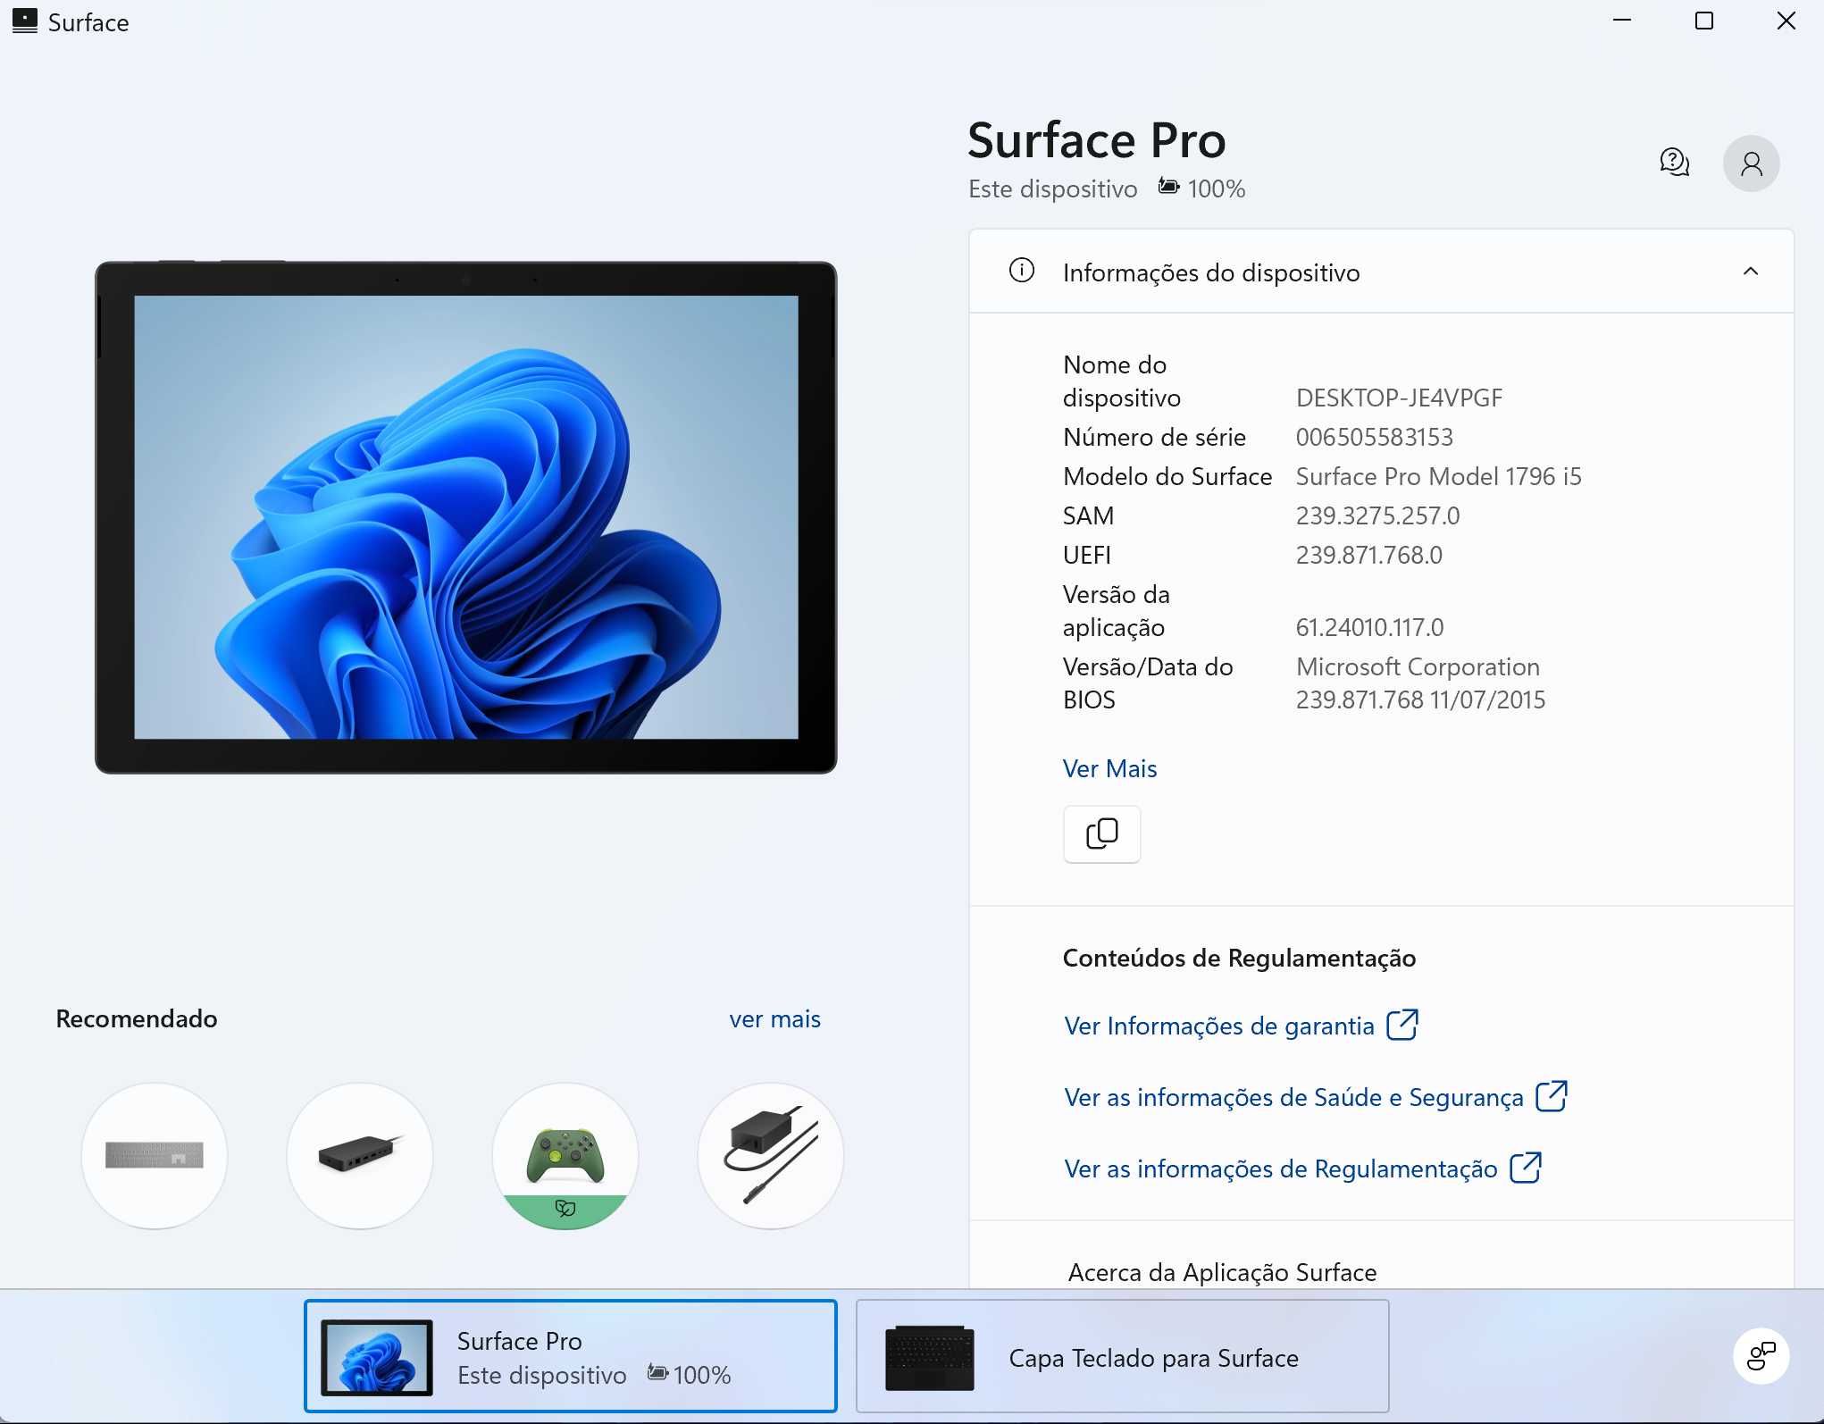1824x1424 pixels.
Task: Maximize the Surface app window
Action: pyautogui.click(x=1704, y=21)
